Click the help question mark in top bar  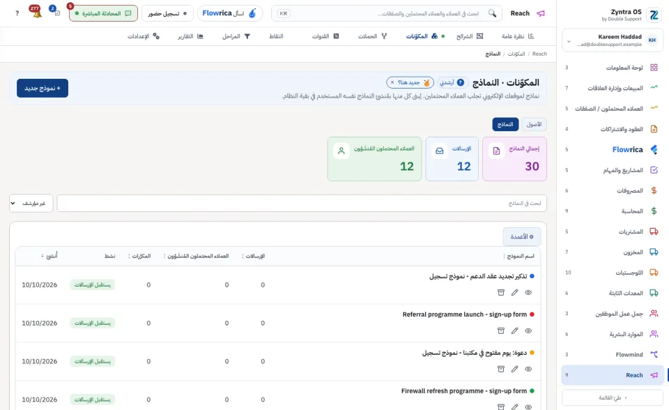point(17,13)
